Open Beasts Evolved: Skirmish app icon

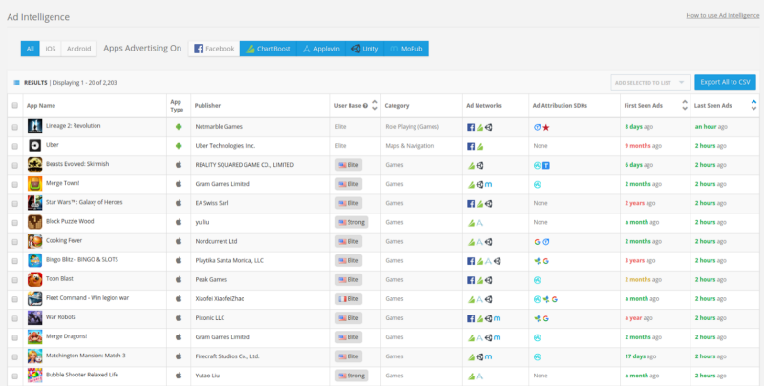pyautogui.click(x=34, y=165)
